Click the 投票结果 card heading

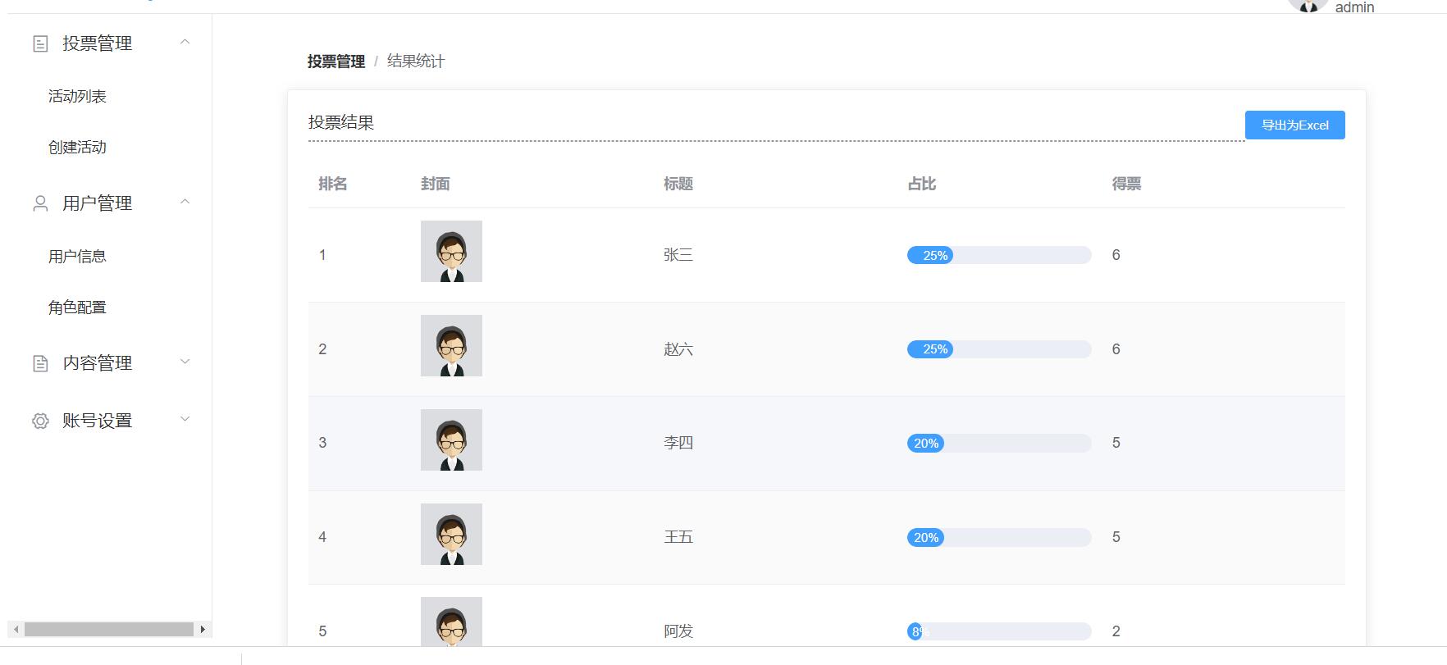click(341, 122)
